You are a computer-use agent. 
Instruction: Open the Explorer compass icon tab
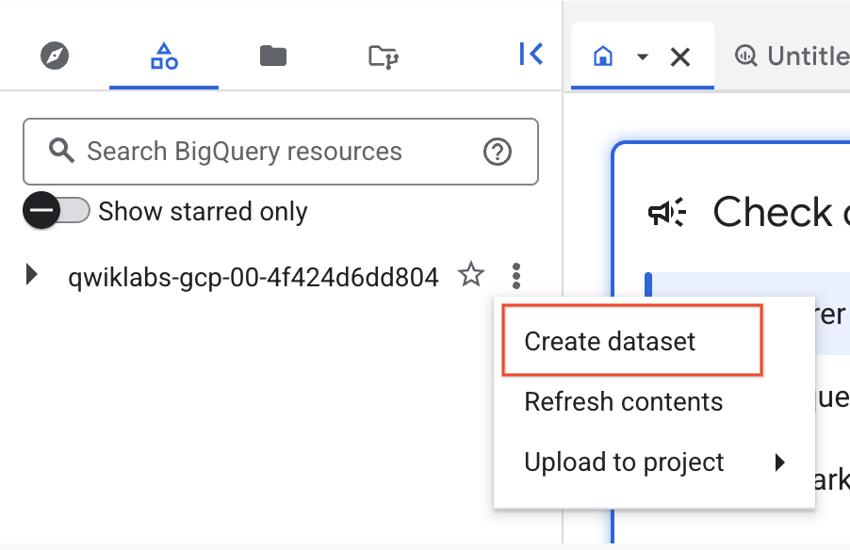click(55, 56)
